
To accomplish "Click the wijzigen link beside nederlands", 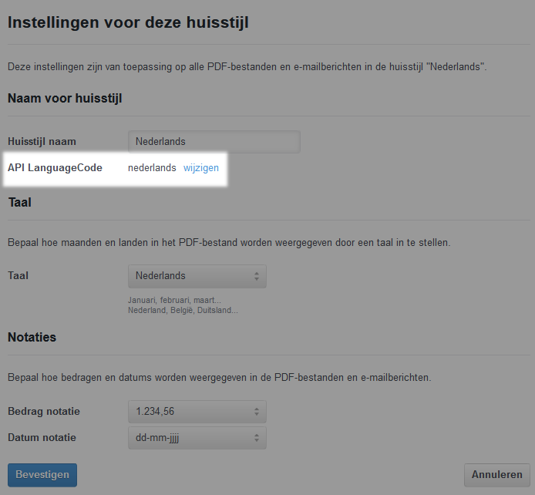I will [x=201, y=168].
